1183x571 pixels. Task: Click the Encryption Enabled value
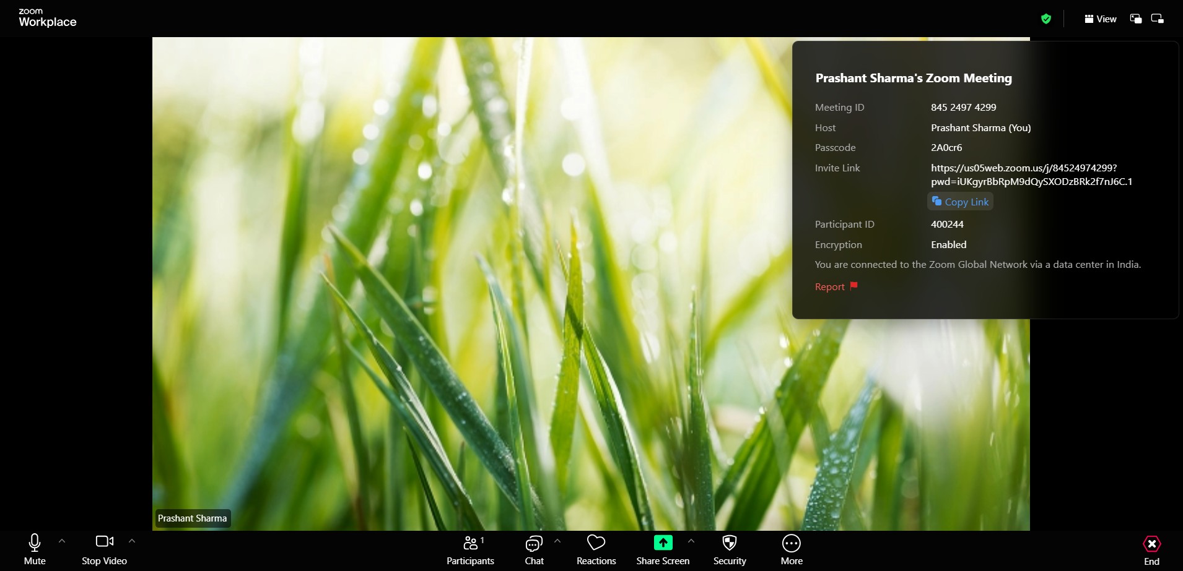tap(948, 245)
